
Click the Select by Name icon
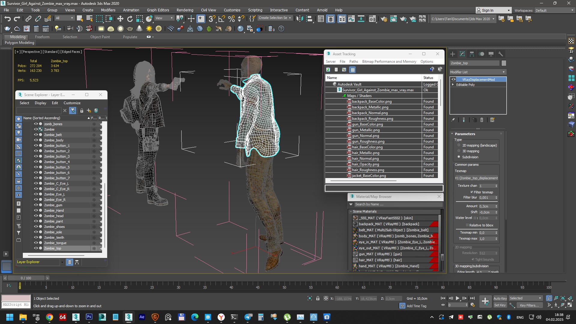click(x=89, y=19)
